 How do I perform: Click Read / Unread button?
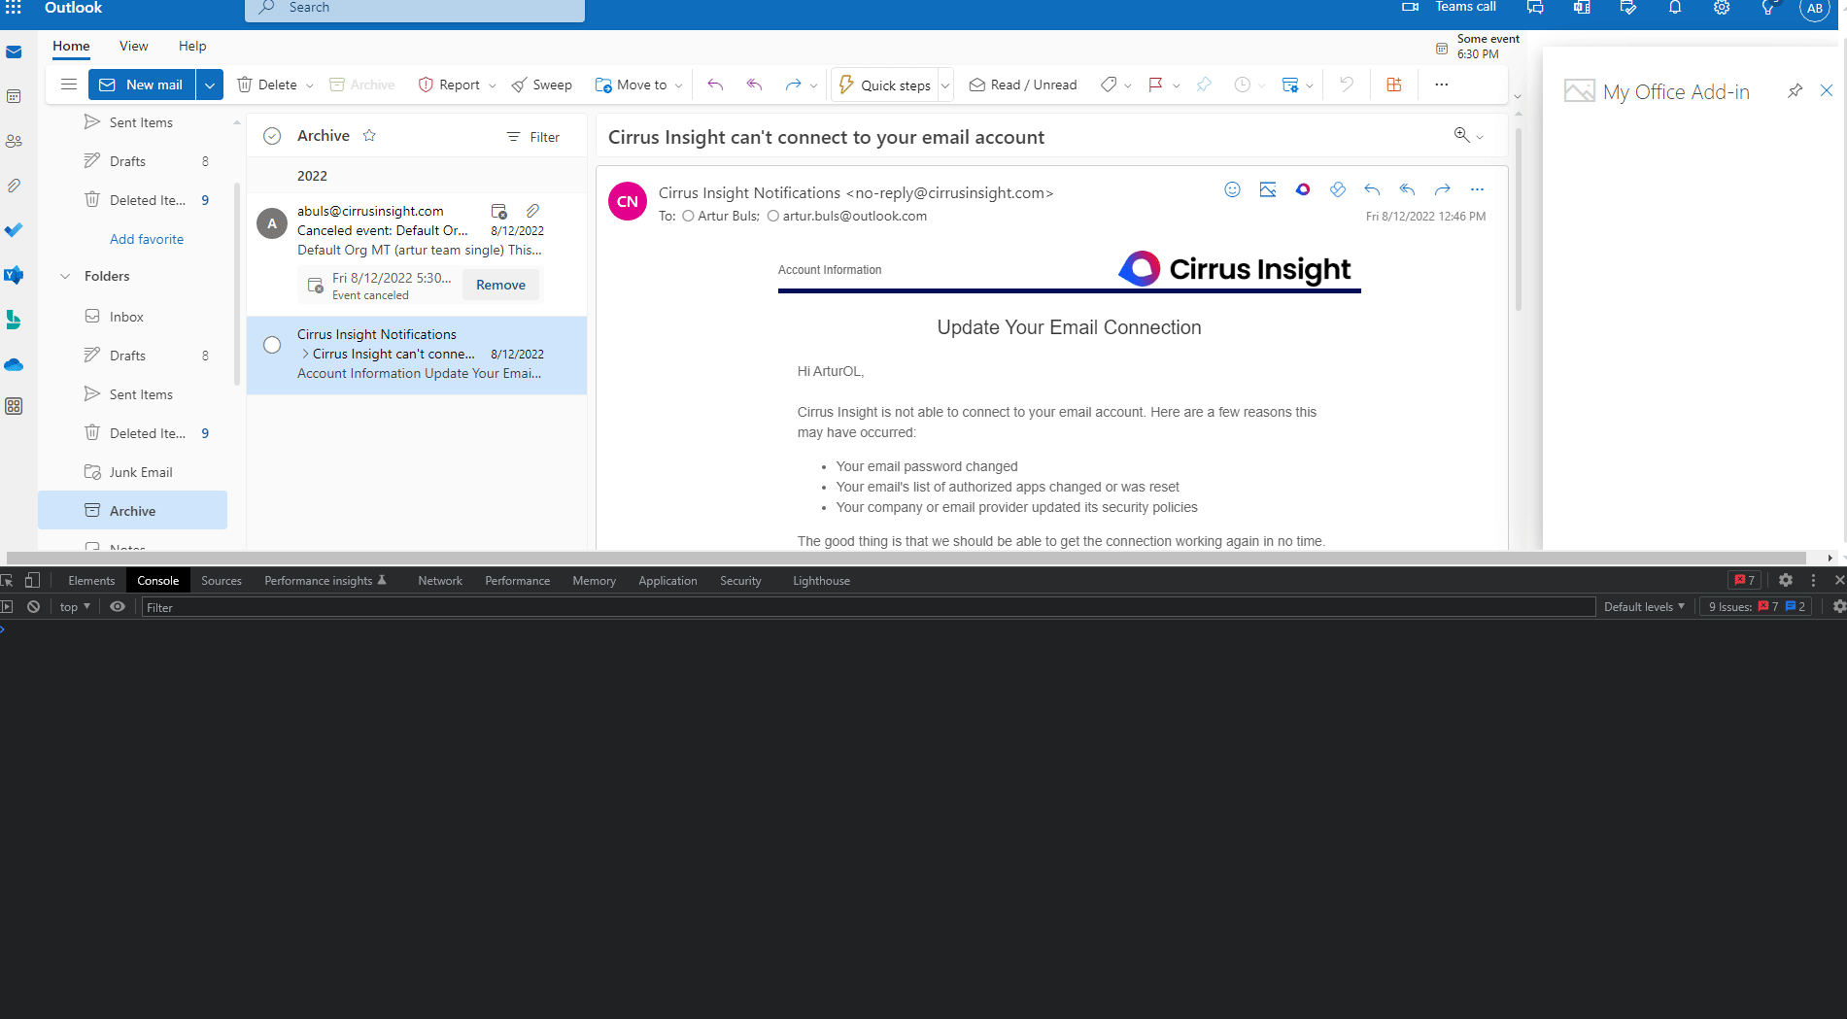(1023, 85)
